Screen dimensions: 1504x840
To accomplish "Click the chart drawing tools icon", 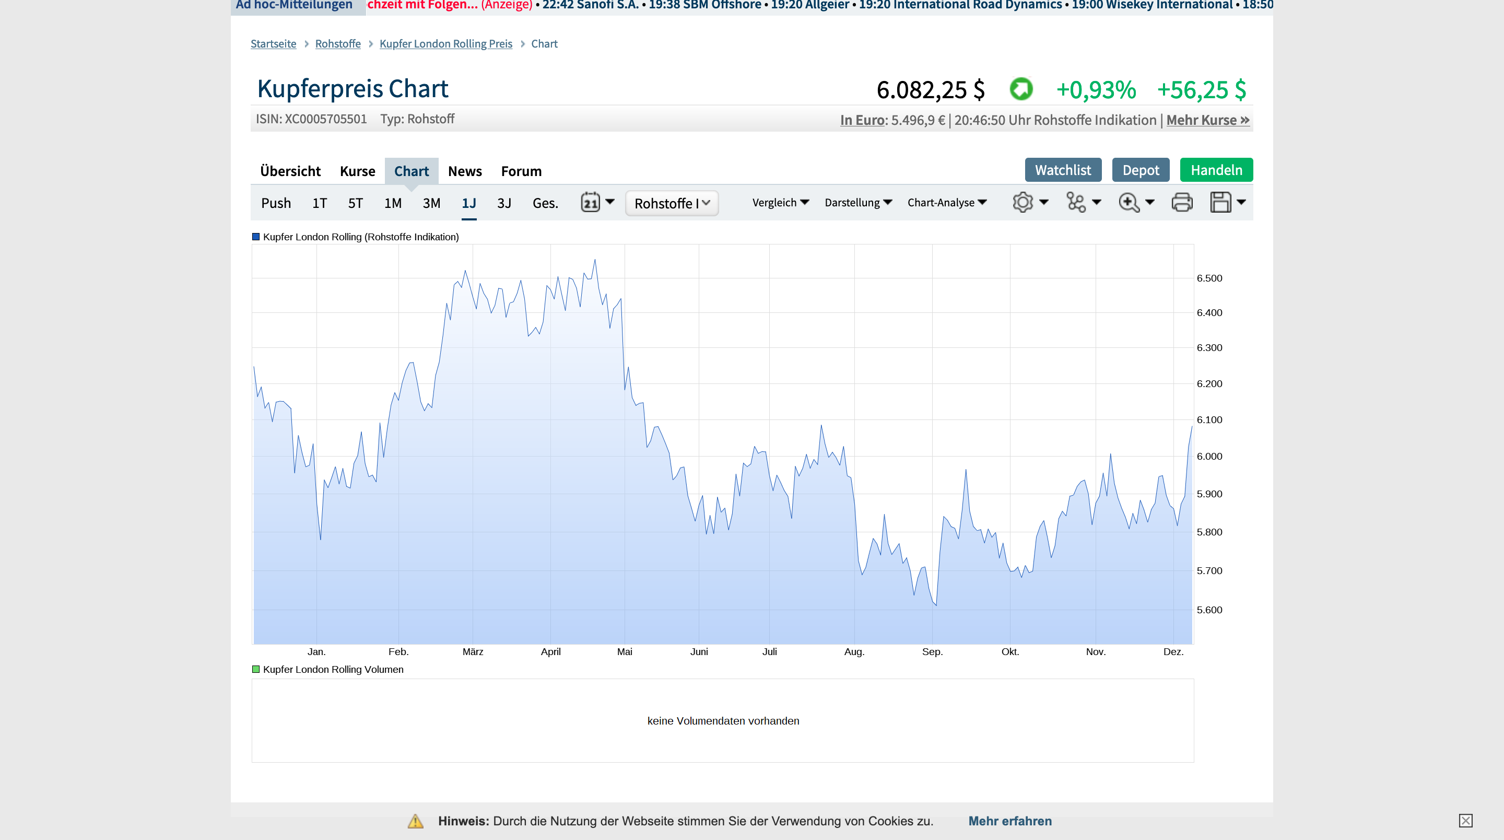I will (1075, 203).
